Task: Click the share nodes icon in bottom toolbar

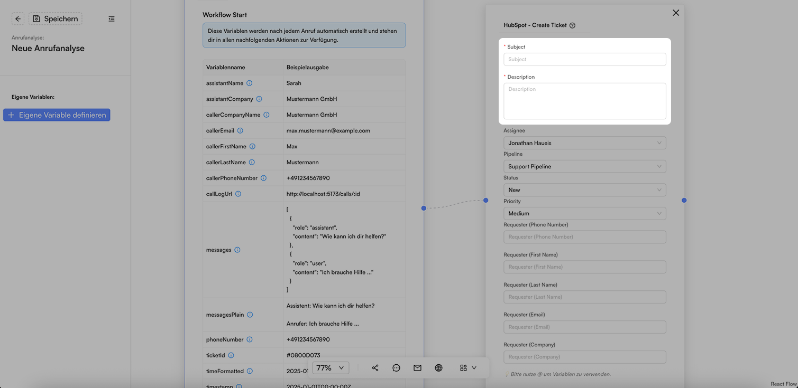Action: tap(375, 368)
